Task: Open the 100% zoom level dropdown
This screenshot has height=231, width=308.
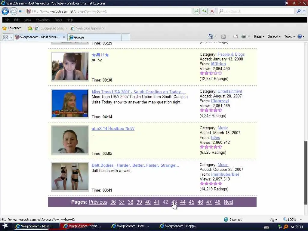Action: [x=301, y=219]
